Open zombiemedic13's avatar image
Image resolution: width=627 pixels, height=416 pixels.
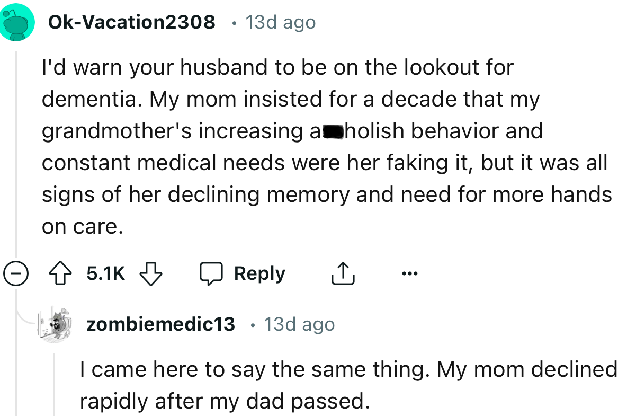click(56, 324)
